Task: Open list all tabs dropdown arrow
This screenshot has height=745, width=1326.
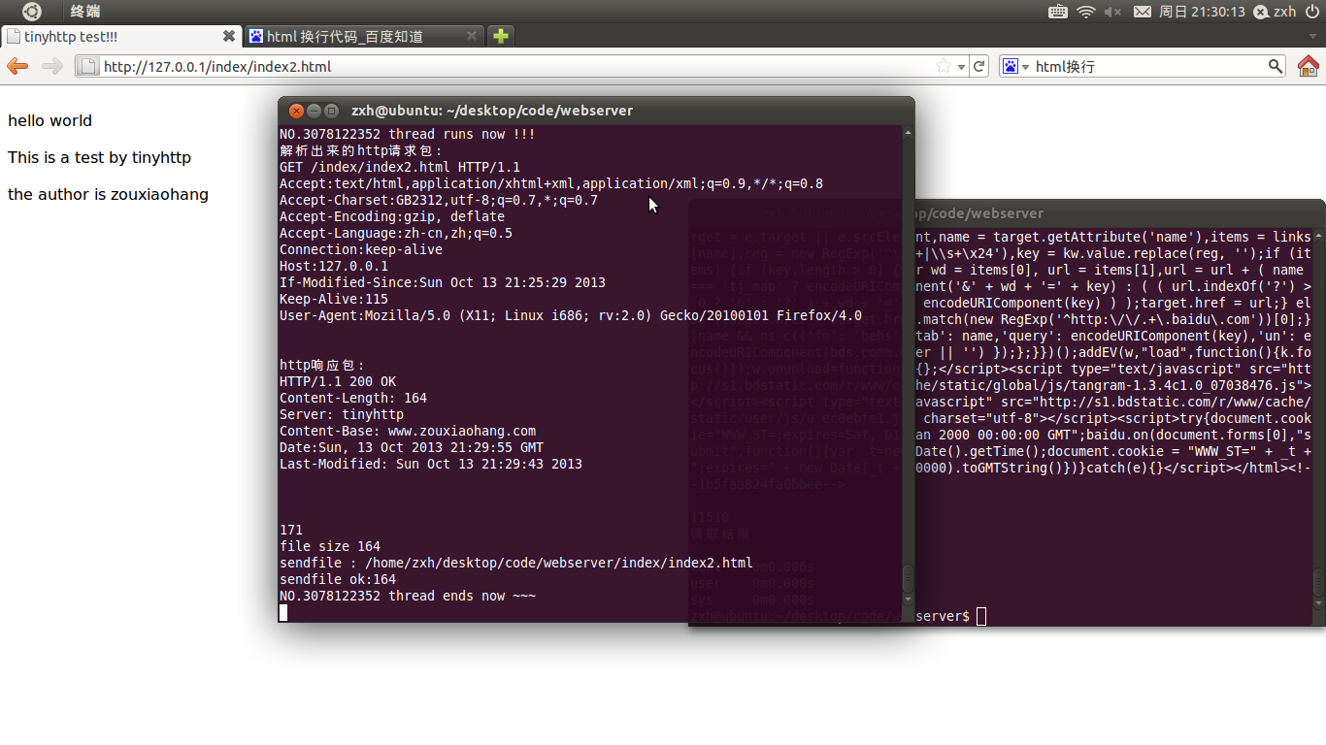Action: pyautogui.click(x=1314, y=37)
